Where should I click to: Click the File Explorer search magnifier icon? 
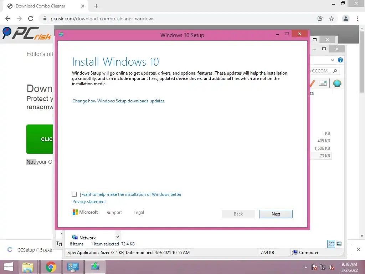(335, 71)
